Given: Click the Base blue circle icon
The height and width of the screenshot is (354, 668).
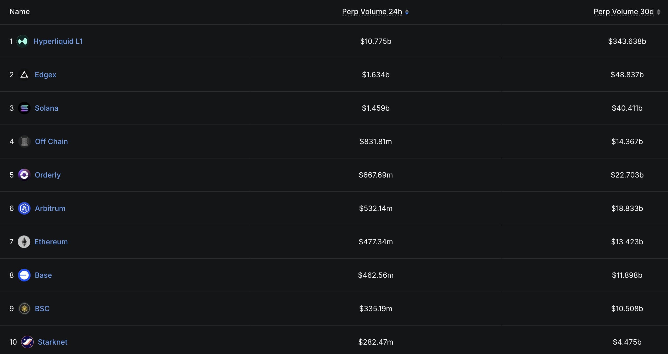Looking at the screenshot, I should click(x=24, y=275).
